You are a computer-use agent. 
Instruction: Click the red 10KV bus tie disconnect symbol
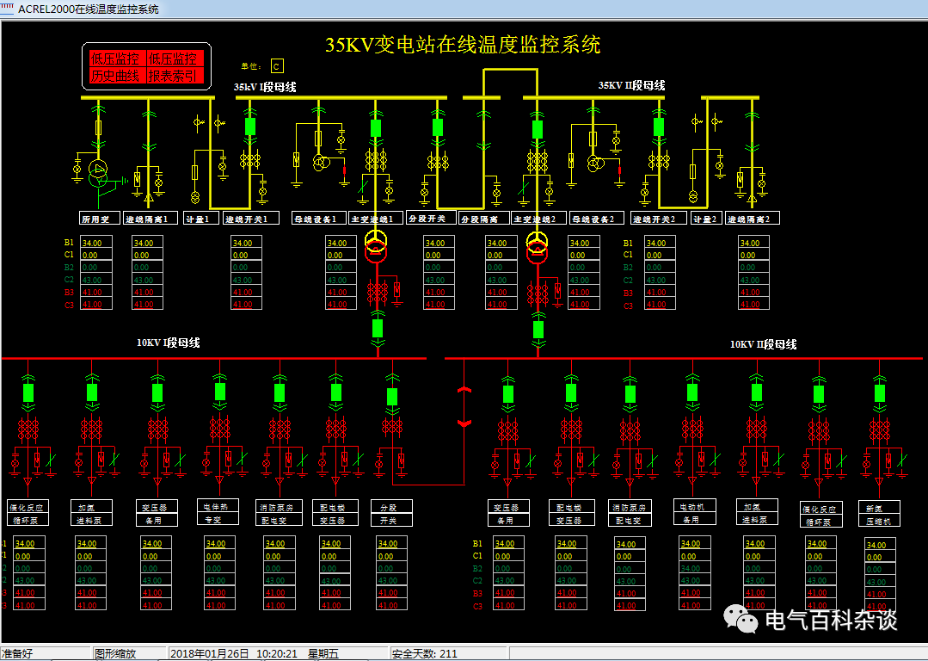(x=464, y=407)
